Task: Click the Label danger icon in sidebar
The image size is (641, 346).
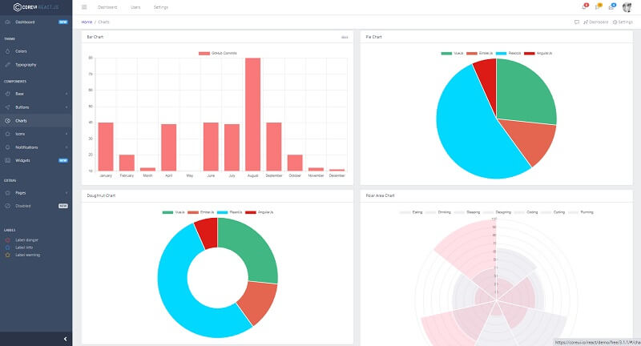Action: [8, 239]
